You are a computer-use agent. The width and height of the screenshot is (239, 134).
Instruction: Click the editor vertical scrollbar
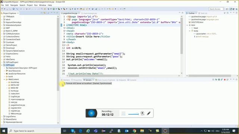pos(181,36)
